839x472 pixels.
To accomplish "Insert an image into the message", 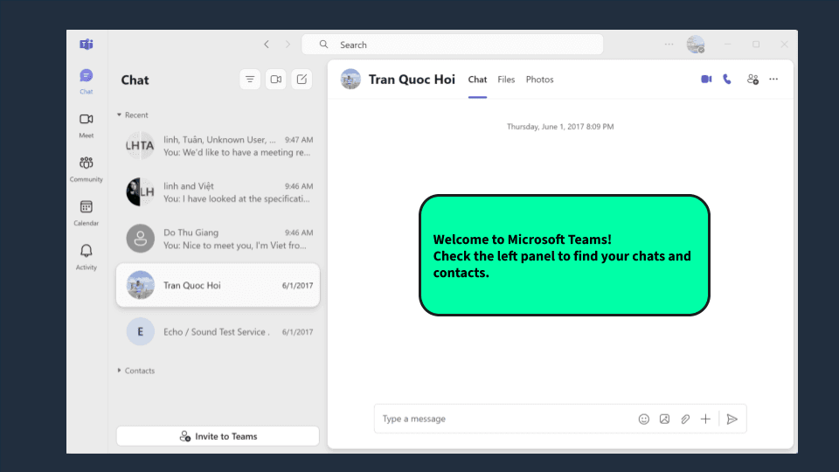I will tap(664, 419).
